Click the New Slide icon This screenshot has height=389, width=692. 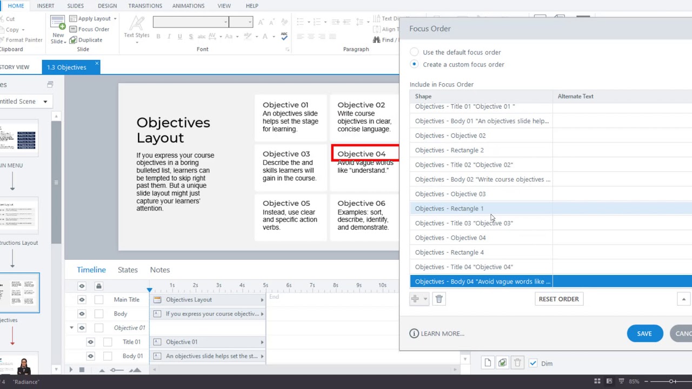pyautogui.click(x=57, y=23)
